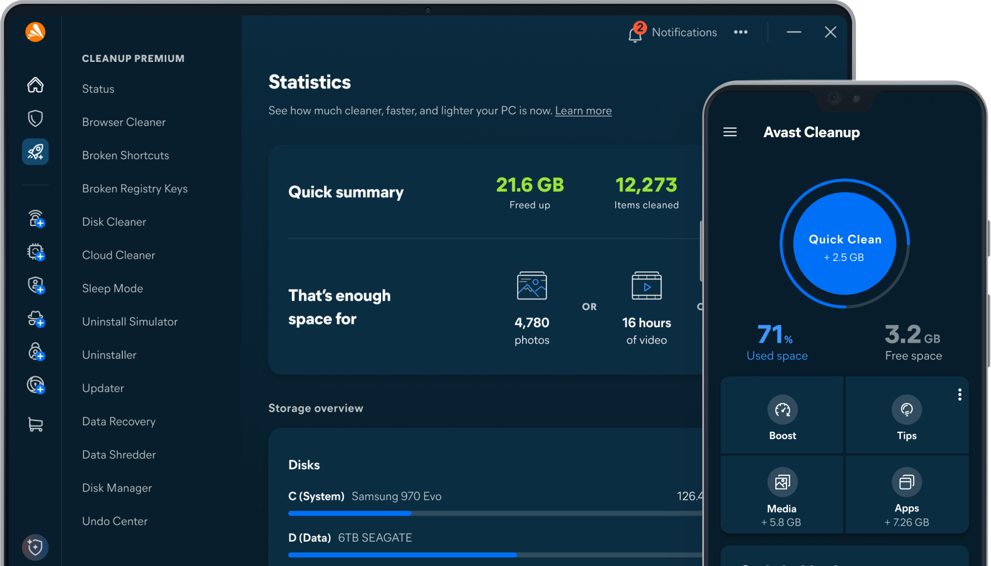Go to Browser Cleaner
Viewport: 991px width, 566px height.
point(124,122)
